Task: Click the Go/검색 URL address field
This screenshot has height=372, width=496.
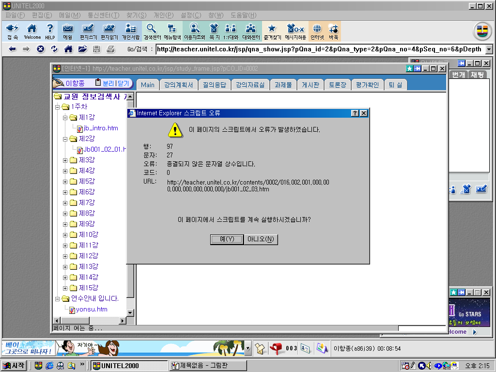Action: [321, 49]
